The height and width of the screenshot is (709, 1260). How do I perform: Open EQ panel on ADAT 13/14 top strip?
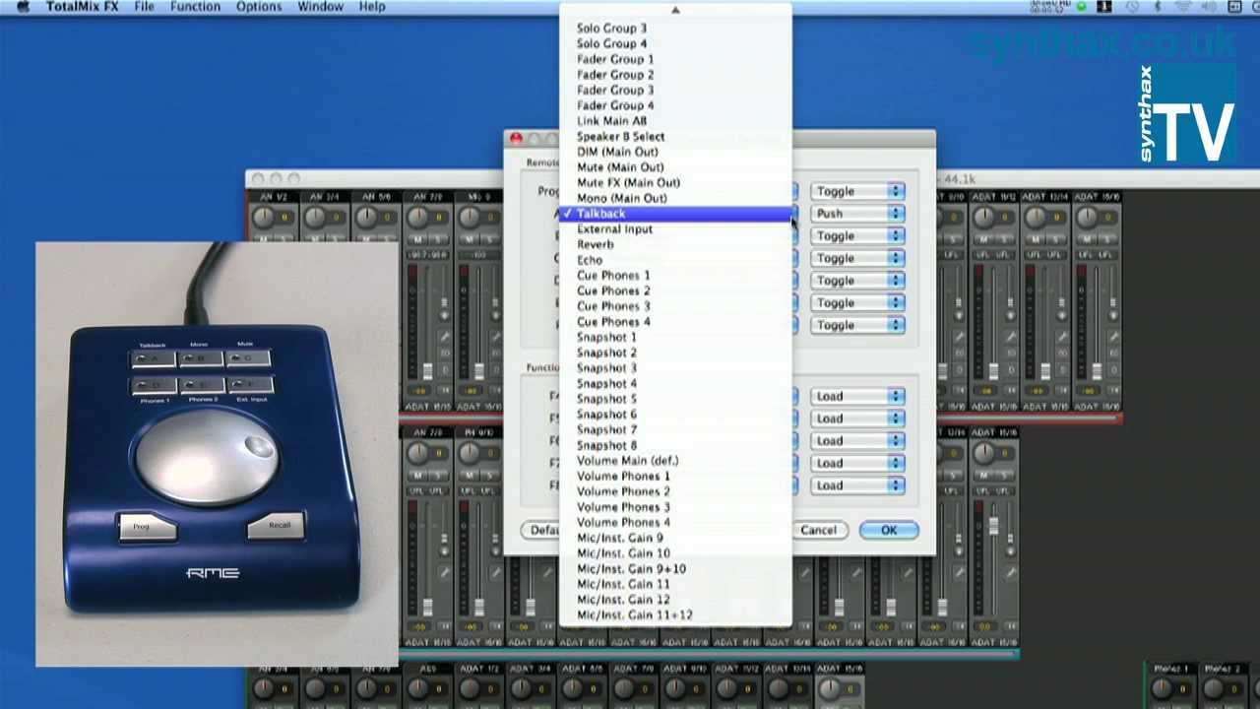point(1062,353)
